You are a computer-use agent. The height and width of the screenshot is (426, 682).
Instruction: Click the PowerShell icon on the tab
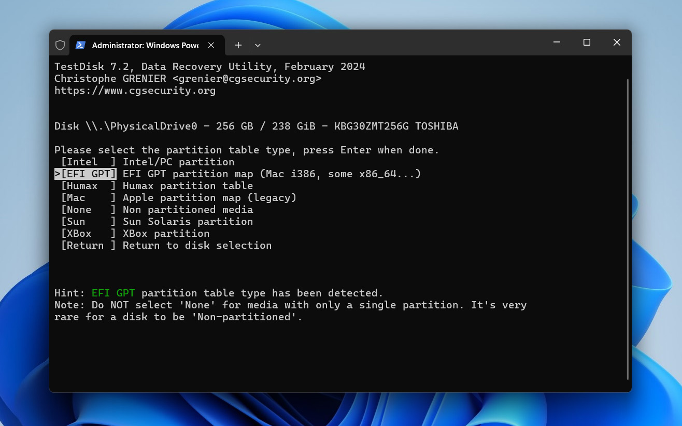click(x=80, y=45)
